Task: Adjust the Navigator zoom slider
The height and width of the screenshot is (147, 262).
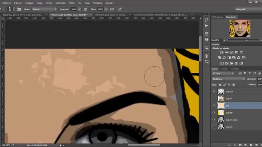Action: 246,40
